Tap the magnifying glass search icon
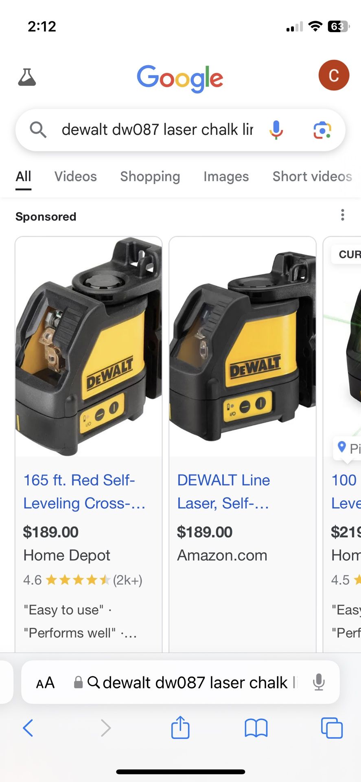Viewport: 361px width, 782px height. click(38, 130)
